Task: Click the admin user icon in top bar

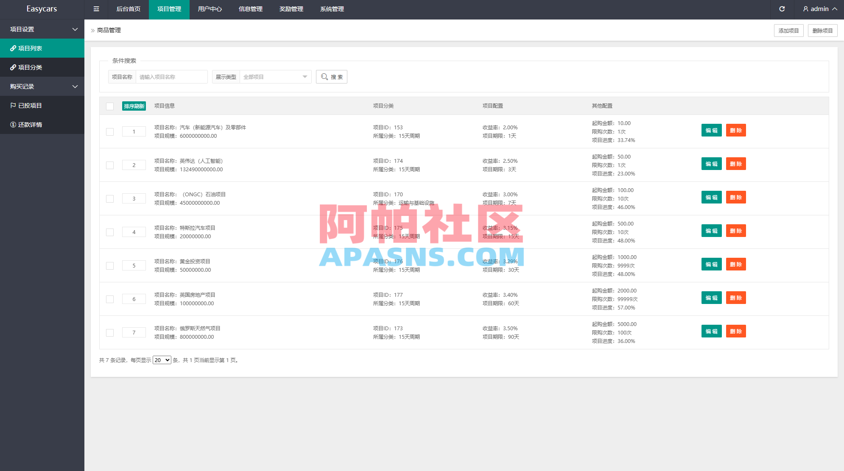Action: [805, 9]
